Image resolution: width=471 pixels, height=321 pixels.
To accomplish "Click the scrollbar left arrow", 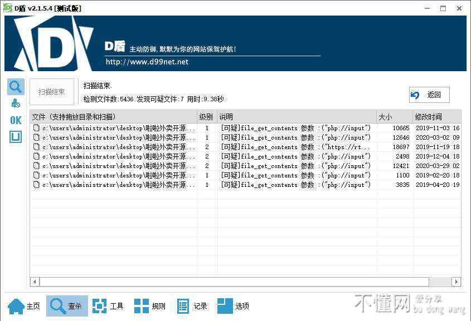I will (35, 282).
